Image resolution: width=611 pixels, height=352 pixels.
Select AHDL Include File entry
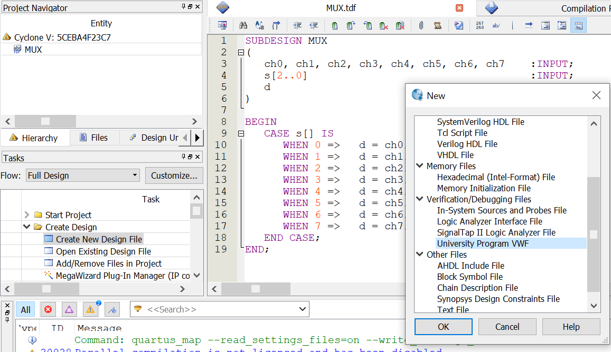tap(471, 266)
